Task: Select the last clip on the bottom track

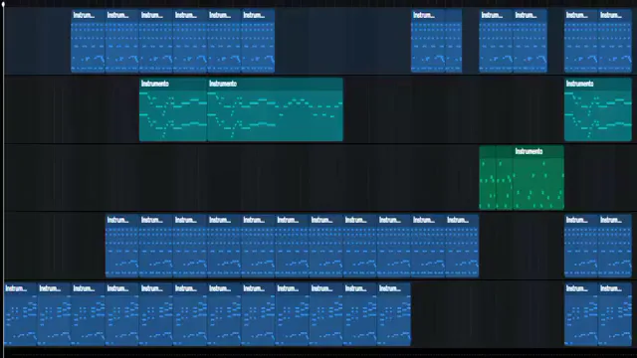Action: (x=615, y=314)
